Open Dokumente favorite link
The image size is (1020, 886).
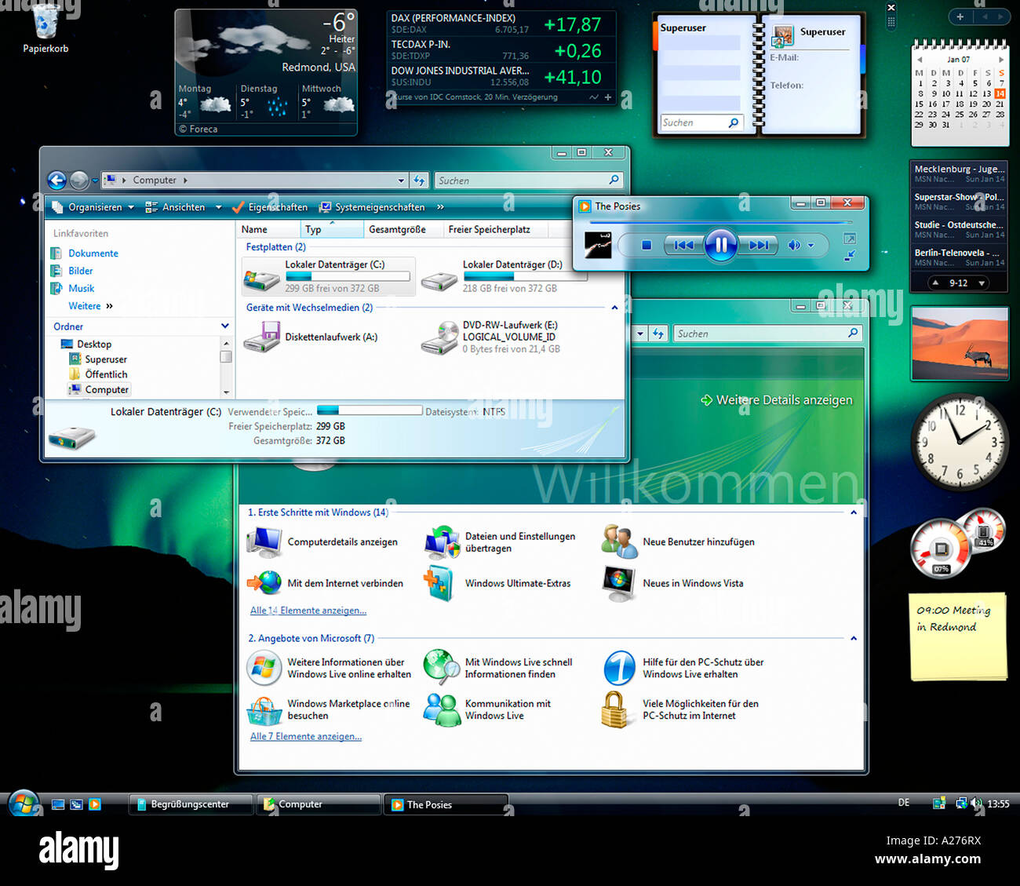coord(85,253)
